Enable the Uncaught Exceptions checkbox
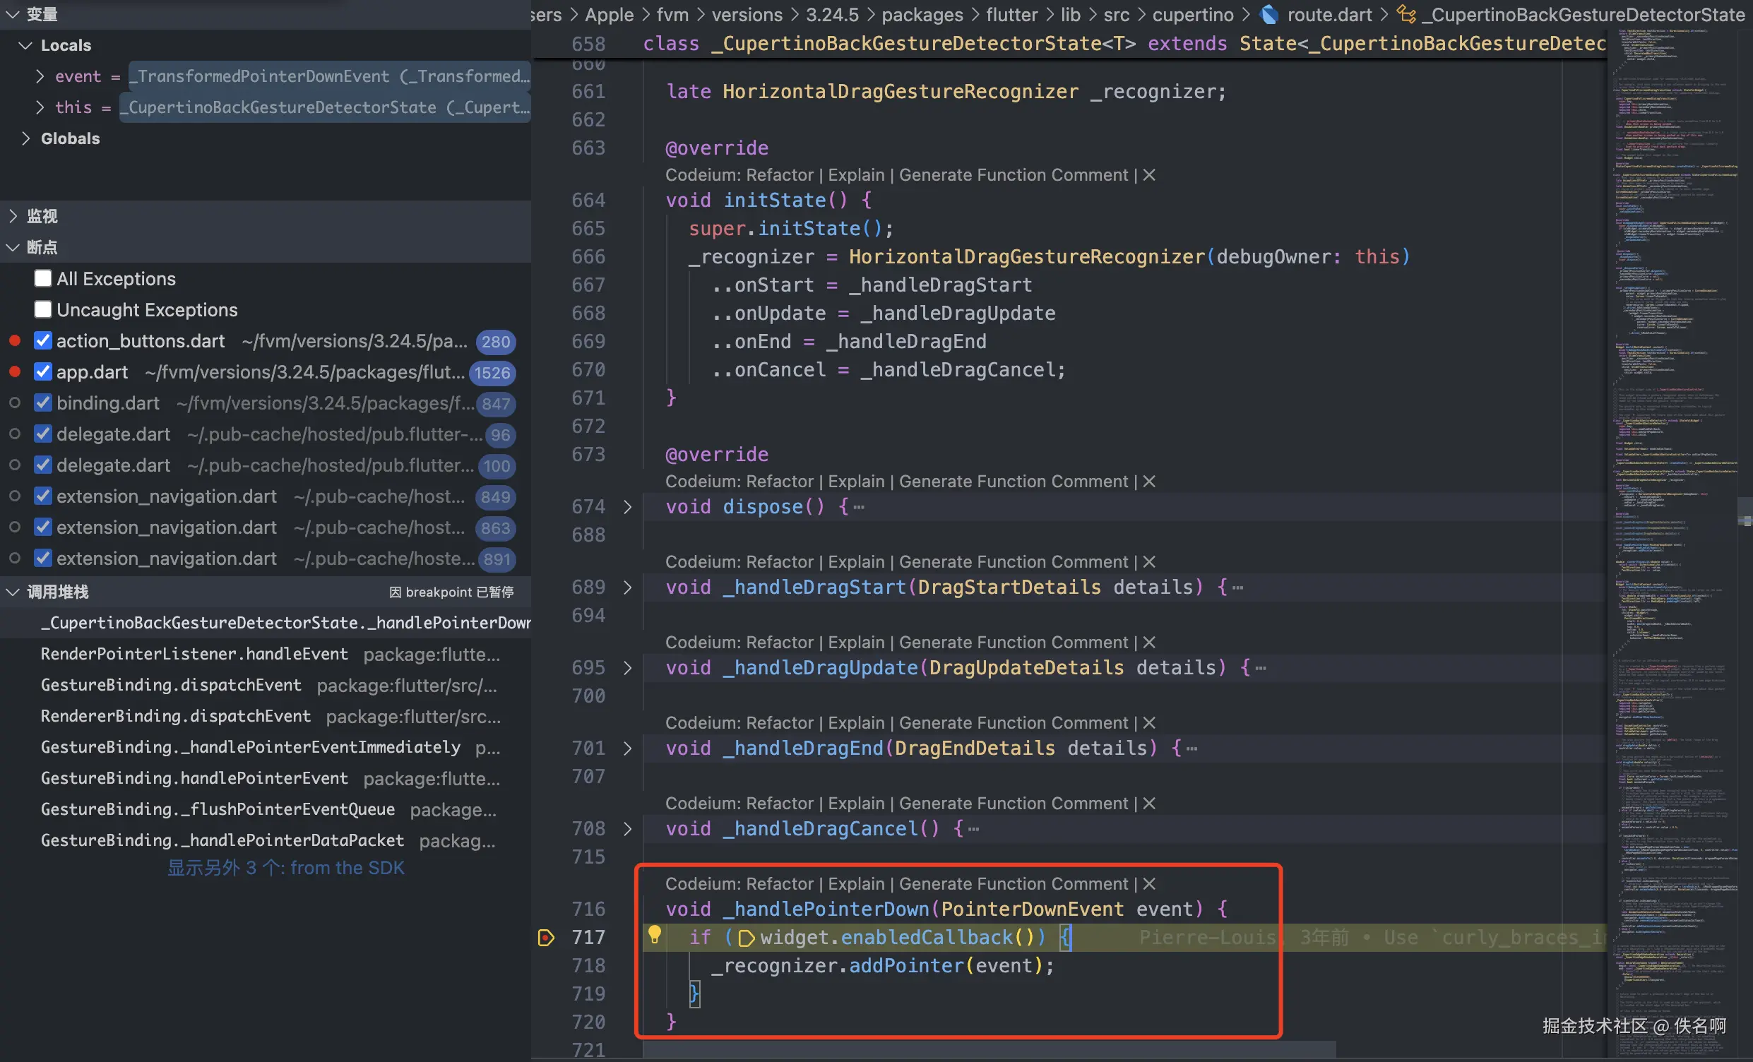Image resolution: width=1753 pixels, height=1062 pixels. click(x=42, y=309)
